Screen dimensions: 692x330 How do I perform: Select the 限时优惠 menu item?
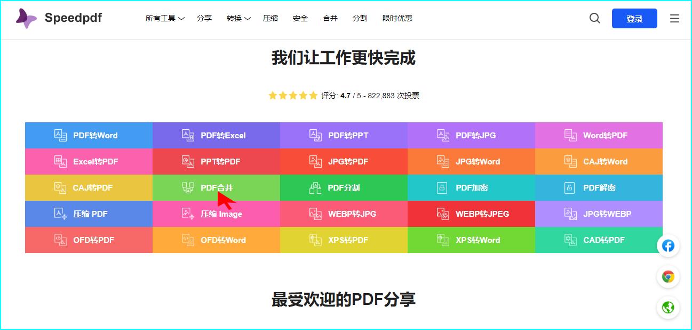397,18
